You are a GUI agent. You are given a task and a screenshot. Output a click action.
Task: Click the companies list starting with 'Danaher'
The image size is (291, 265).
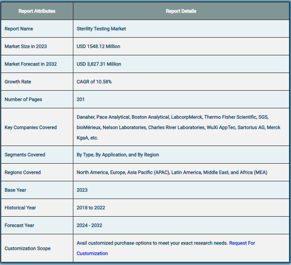pyautogui.click(x=179, y=128)
